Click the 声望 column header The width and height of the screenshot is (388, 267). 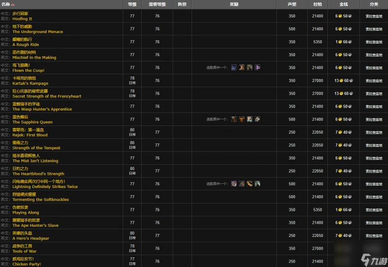pos(292,4)
